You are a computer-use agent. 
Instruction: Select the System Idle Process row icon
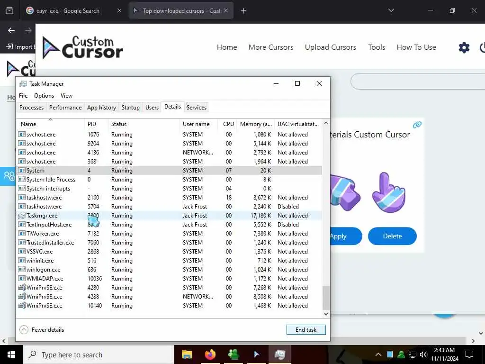click(x=22, y=180)
